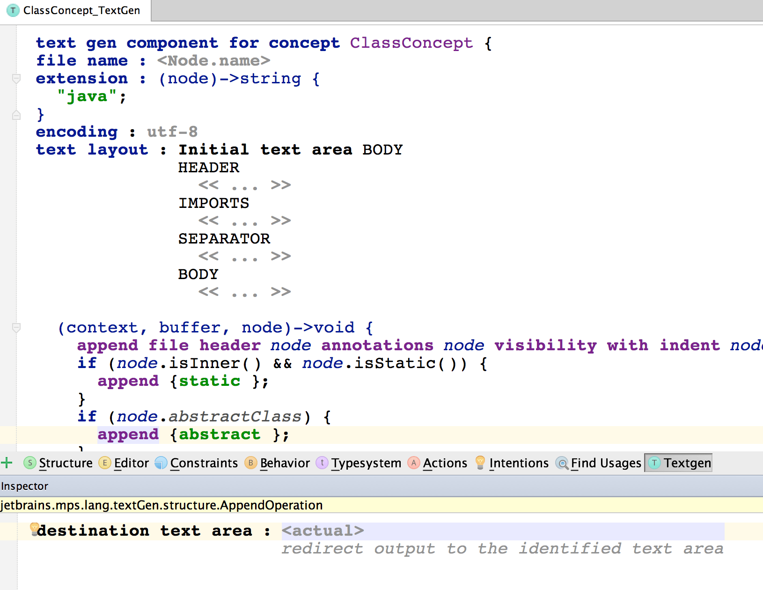Collapse the (context, buffer, node) function block
763x590 pixels.
coord(16,328)
